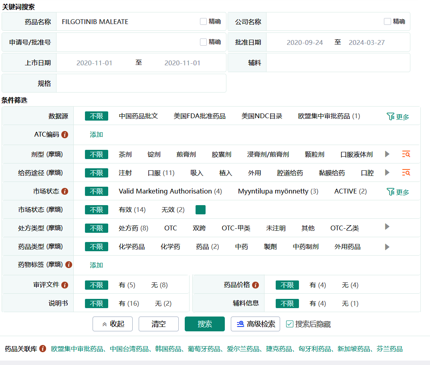Image resolution: width=430 pixels, height=365 pixels.
Task: Click the info icon next to 药品价格
Action: tap(256, 285)
